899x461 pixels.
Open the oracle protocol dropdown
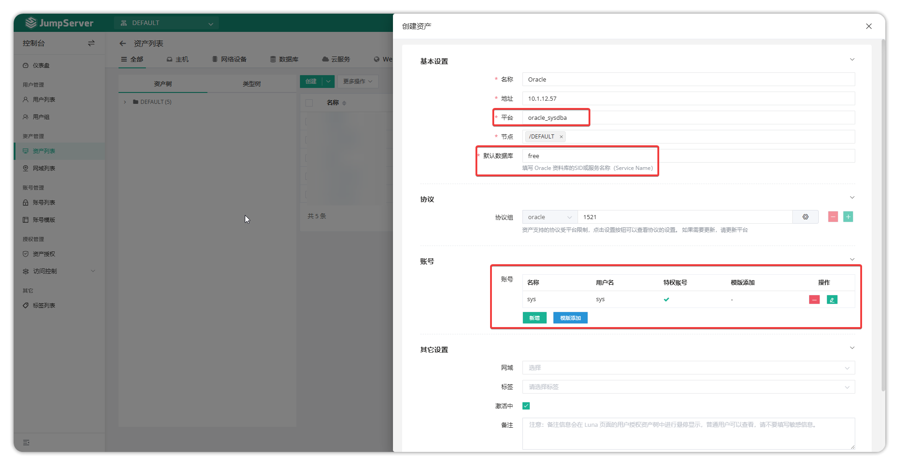pos(550,217)
